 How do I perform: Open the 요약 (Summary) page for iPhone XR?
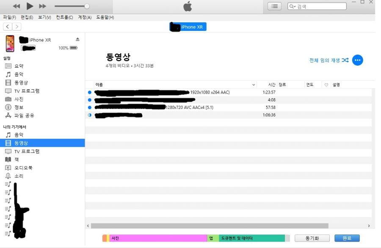click(18, 65)
